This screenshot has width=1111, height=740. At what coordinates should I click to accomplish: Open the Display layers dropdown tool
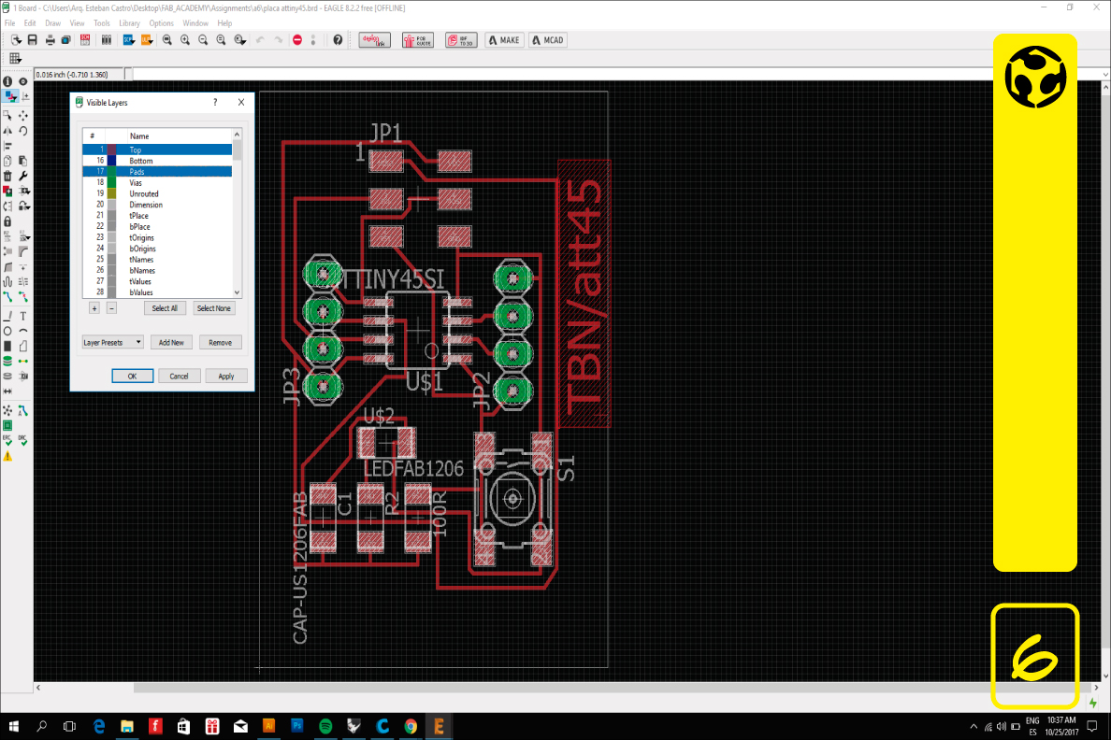(x=9, y=97)
